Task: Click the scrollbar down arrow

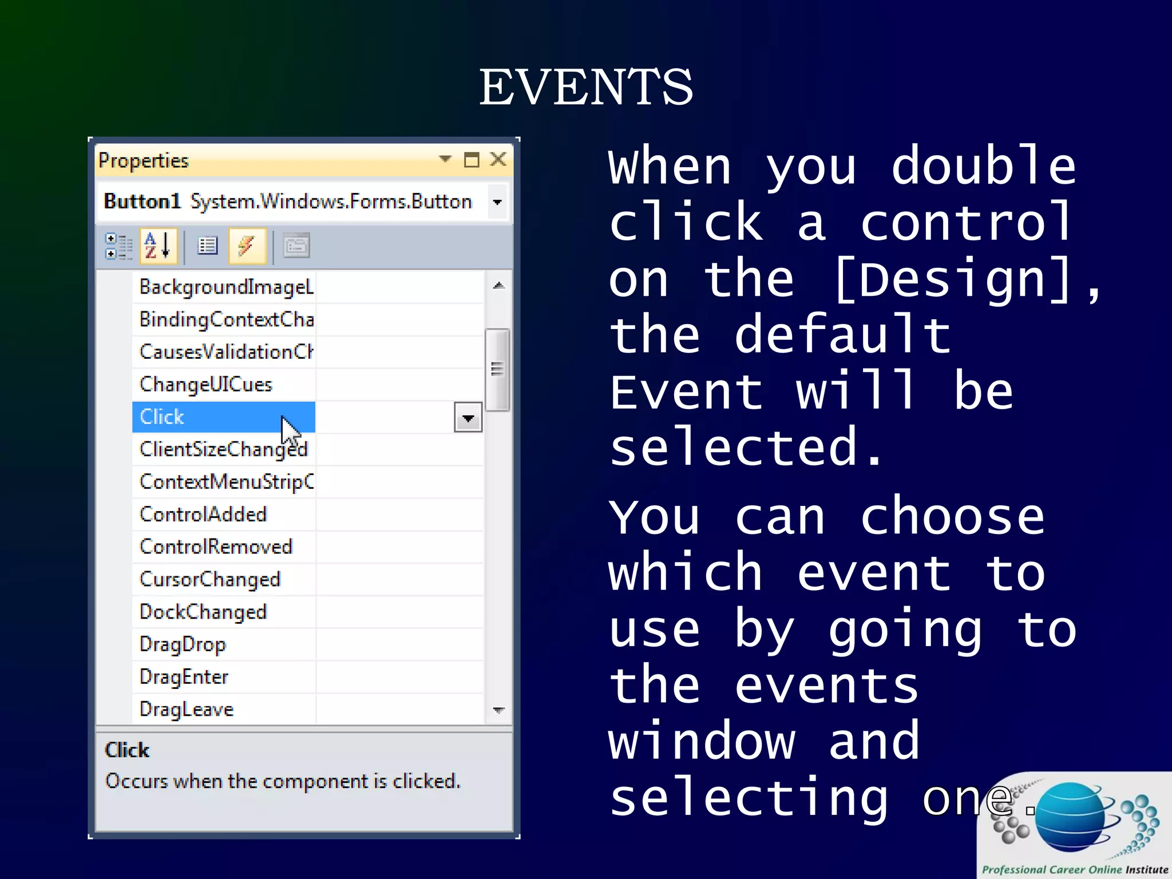Action: [x=498, y=710]
